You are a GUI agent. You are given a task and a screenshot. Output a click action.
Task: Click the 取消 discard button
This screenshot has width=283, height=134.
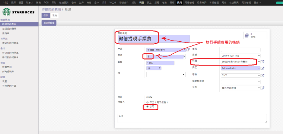[55, 16]
